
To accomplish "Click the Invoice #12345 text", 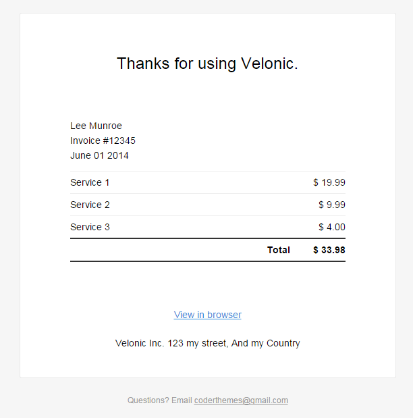I will pos(103,140).
